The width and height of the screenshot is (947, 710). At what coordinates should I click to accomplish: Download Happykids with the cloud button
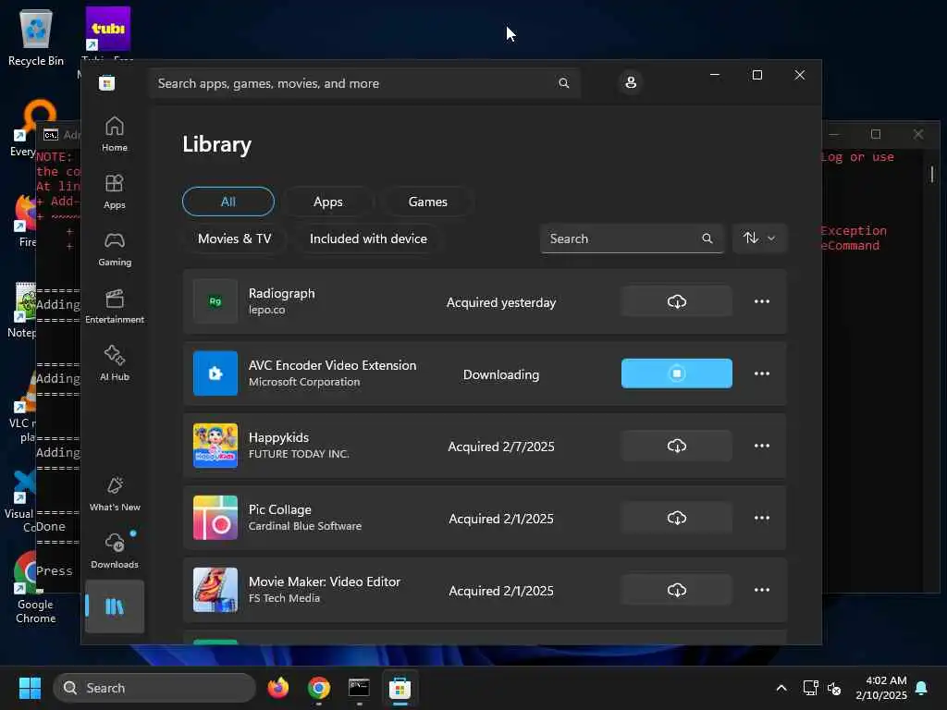coord(676,446)
